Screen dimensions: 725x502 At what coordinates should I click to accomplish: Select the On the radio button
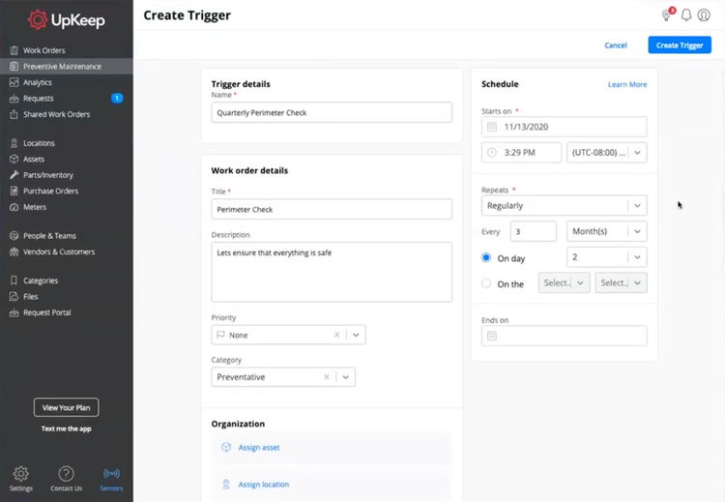click(x=486, y=283)
